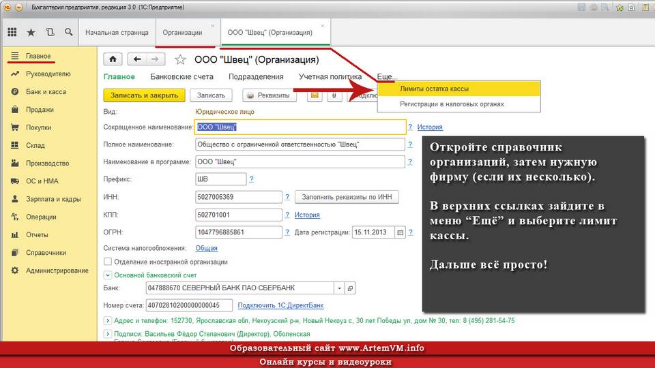Viewport: 655px width, 368px height.
Task: Focus the Префикс field with ШВ
Action: pos(220,179)
